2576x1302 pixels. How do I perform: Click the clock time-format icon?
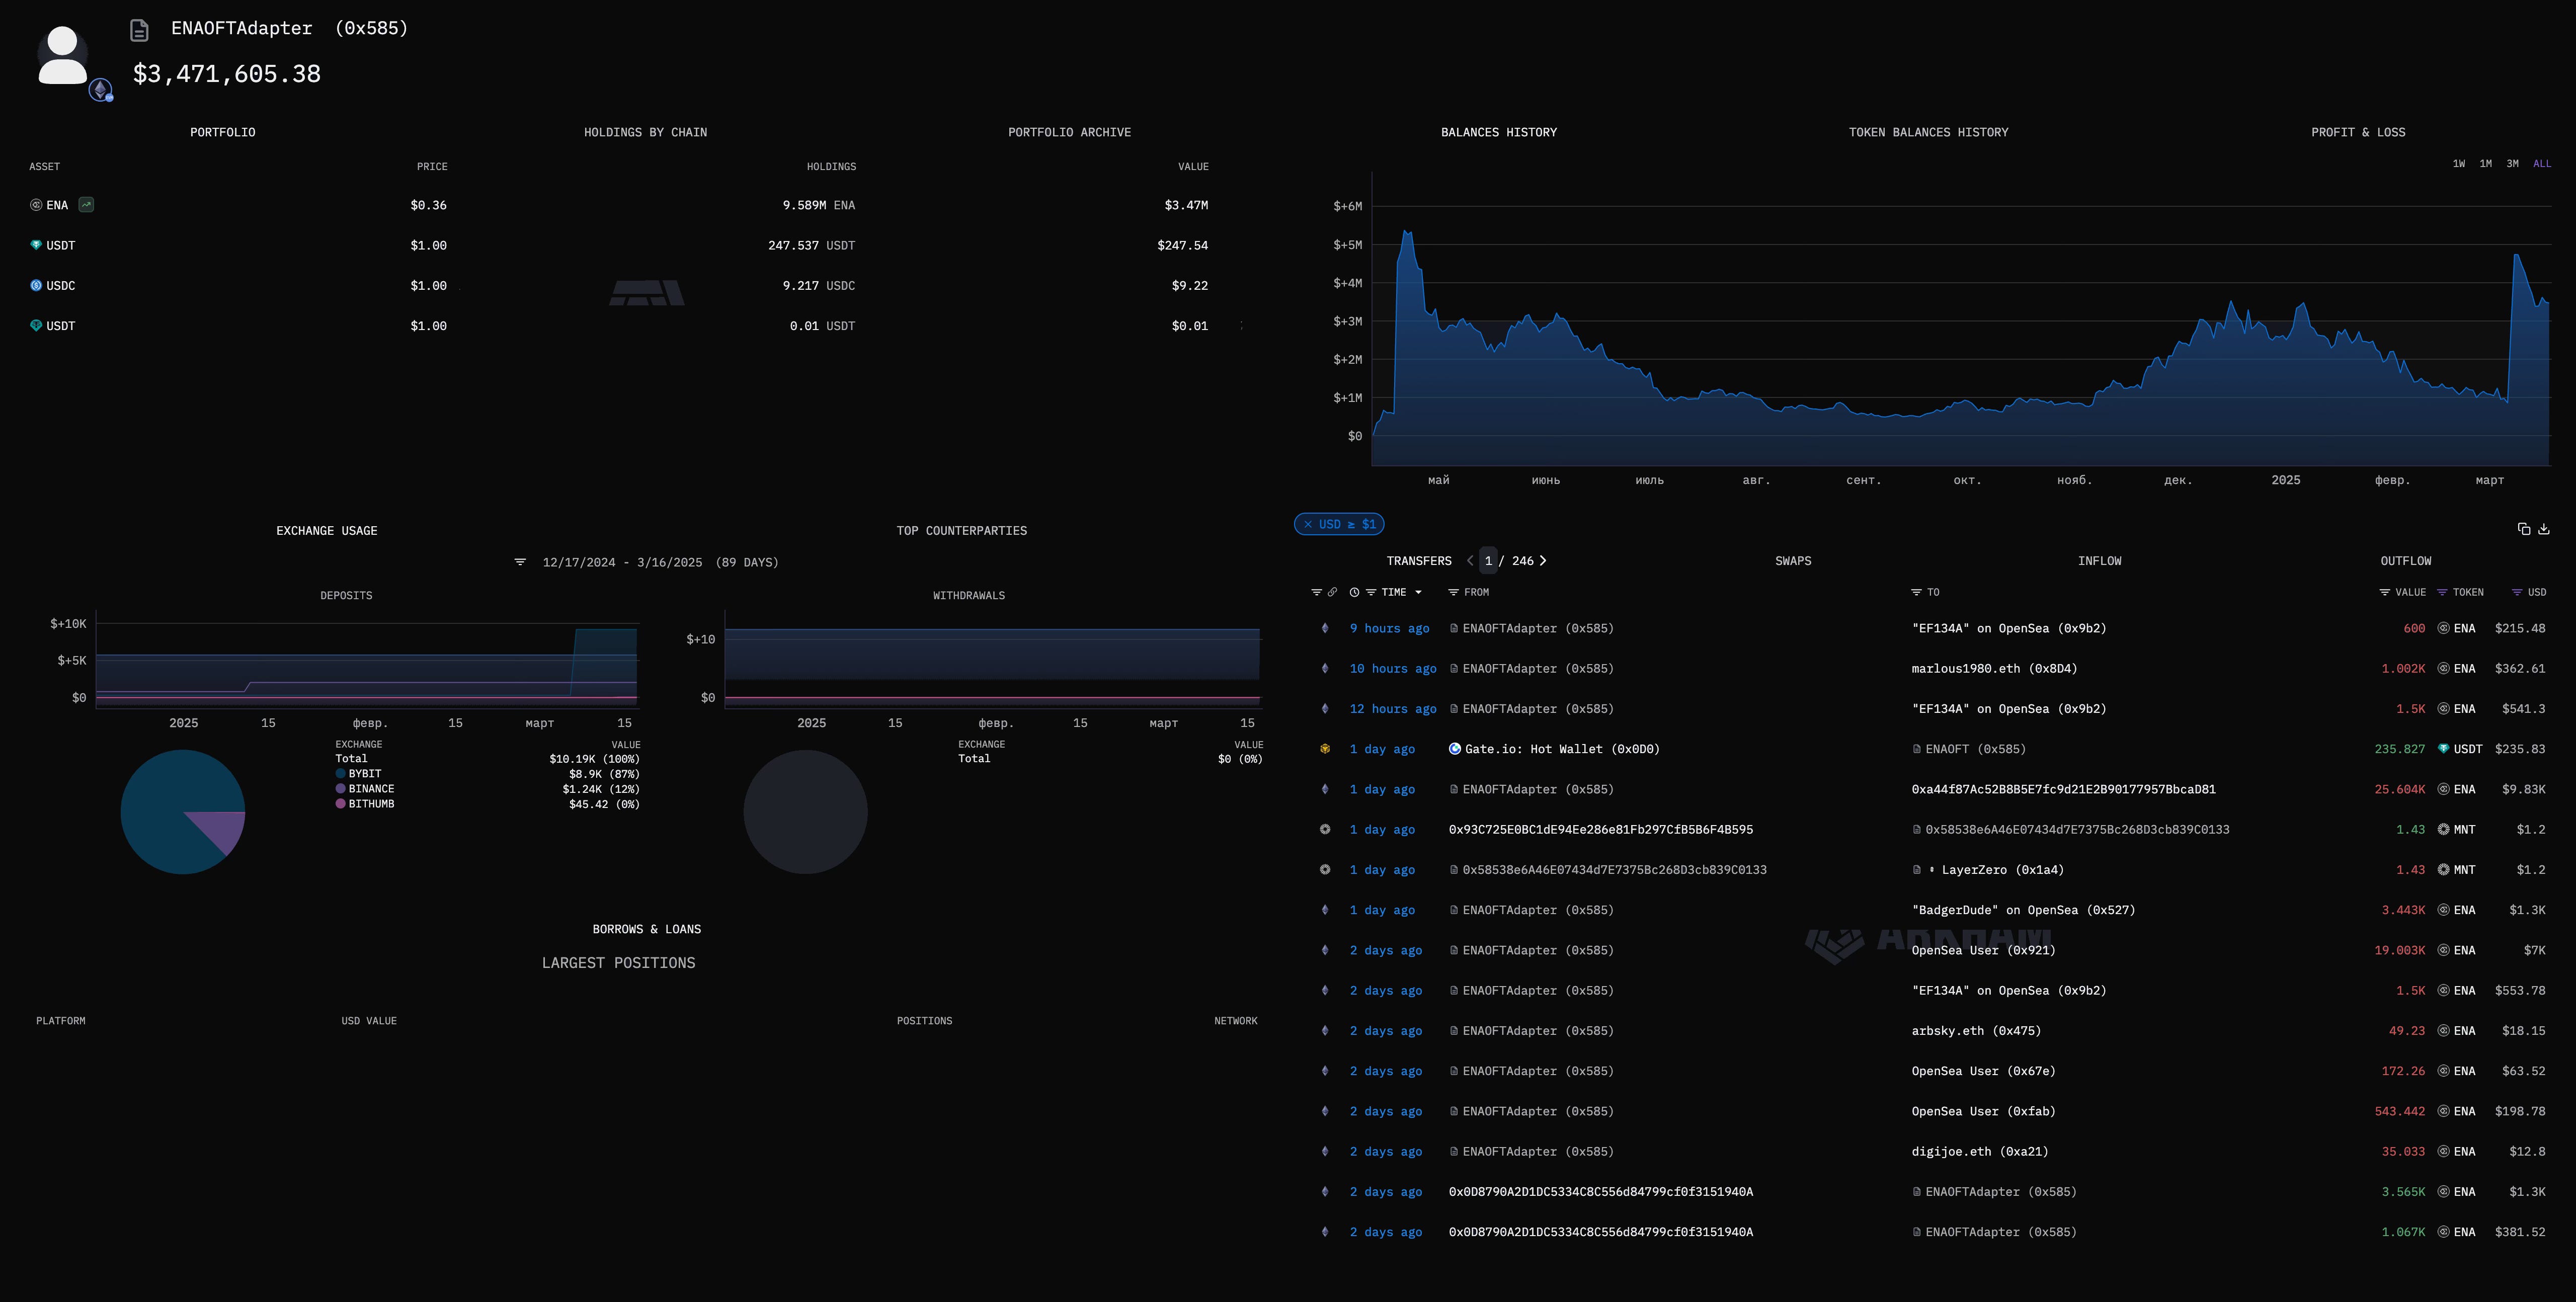(1354, 592)
